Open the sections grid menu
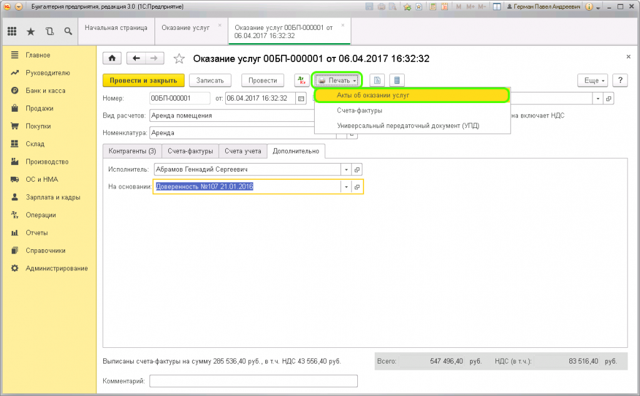Viewport: 640px width, 396px height. pyautogui.click(x=12, y=31)
